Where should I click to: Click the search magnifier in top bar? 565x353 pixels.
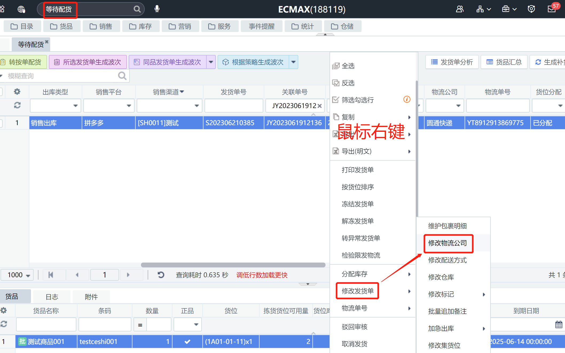coord(137,9)
